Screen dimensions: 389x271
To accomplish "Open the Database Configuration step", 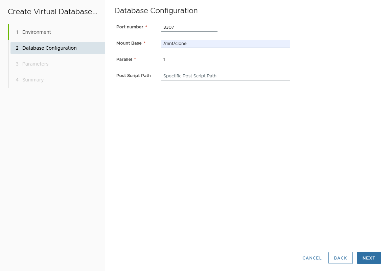I will (49, 48).
